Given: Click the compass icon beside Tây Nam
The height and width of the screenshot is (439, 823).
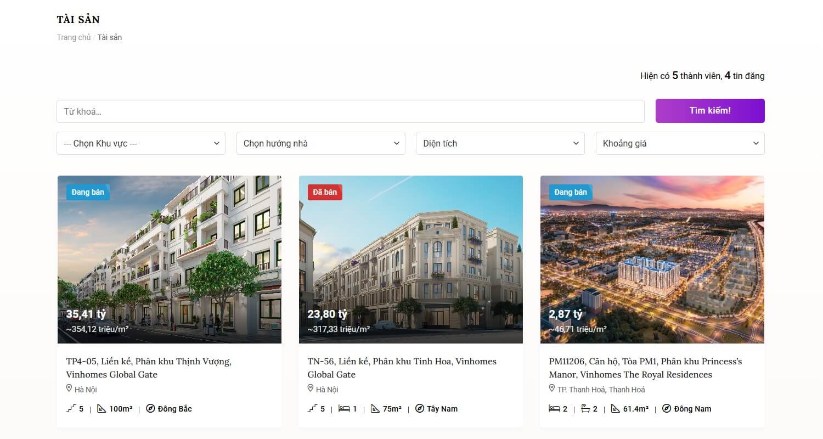Looking at the screenshot, I should (x=420, y=409).
